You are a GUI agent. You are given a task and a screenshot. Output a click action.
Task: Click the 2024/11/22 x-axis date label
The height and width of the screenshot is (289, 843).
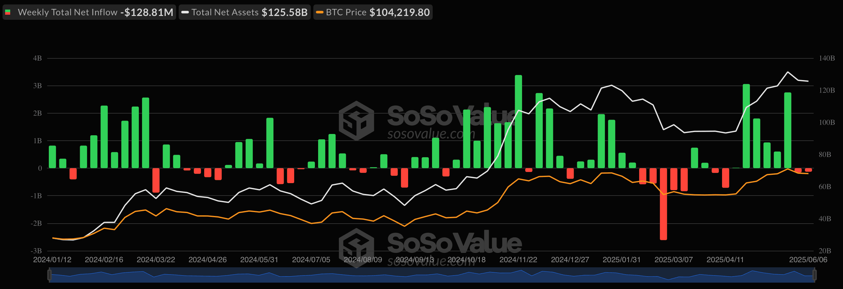coord(518,260)
